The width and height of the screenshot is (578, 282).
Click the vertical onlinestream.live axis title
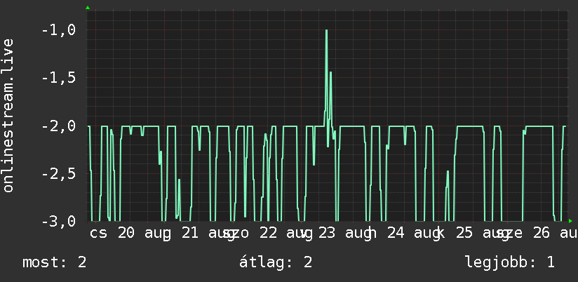(8, 115)
